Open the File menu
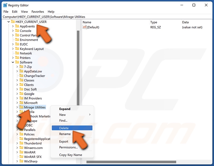Screen dimensions: 214x166 click(6, 12)
